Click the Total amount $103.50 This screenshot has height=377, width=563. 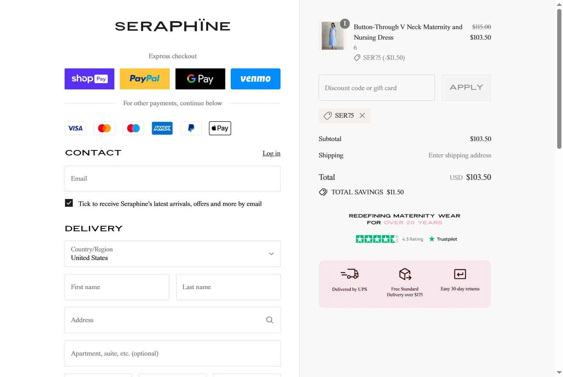pos(479,177)
